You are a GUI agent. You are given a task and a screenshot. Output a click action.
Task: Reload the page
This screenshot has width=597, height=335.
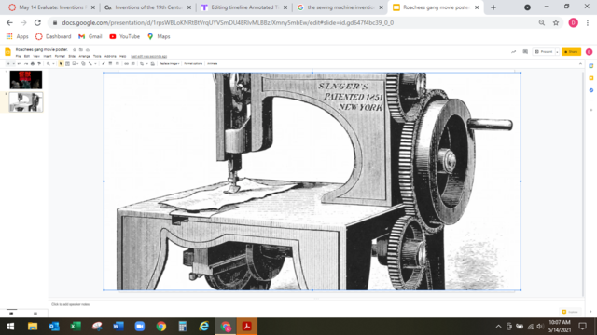pyautogui.click(x=37, y=22)
